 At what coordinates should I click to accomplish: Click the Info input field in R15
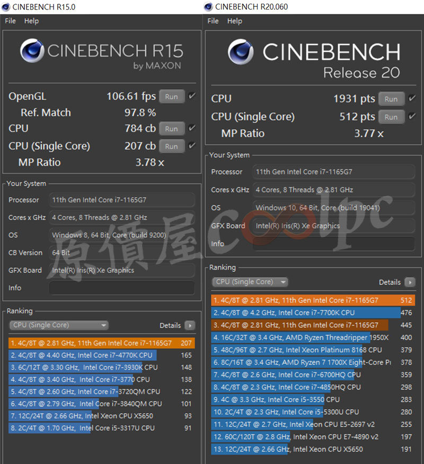pyautogui.click(x=122, y=288)
